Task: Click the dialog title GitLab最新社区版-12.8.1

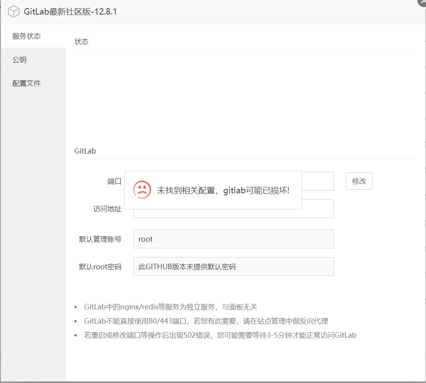Action: pos(70,12)
